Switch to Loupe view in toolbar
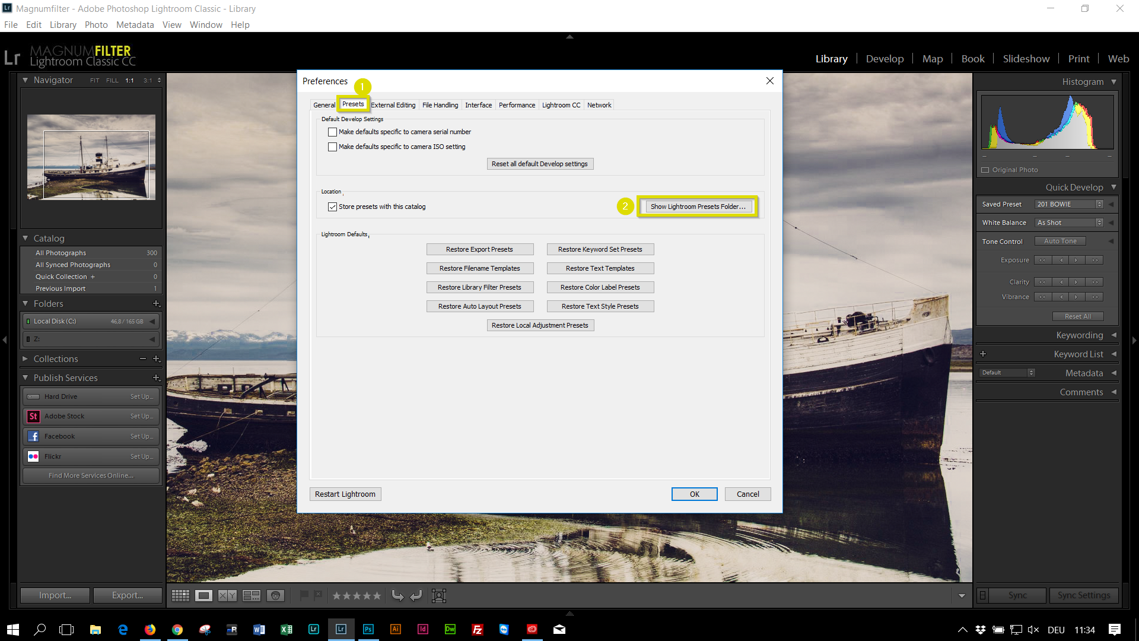 [204, 595]
